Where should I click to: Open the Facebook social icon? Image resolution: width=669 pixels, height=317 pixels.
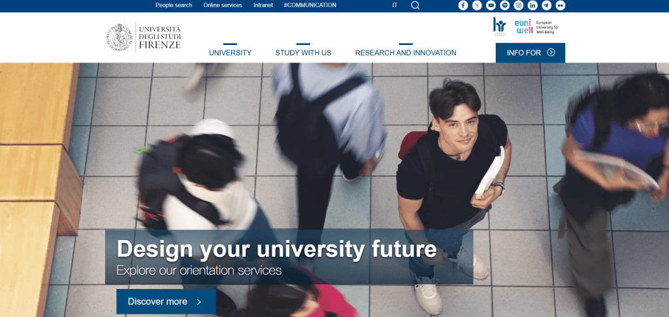[463, 5]
